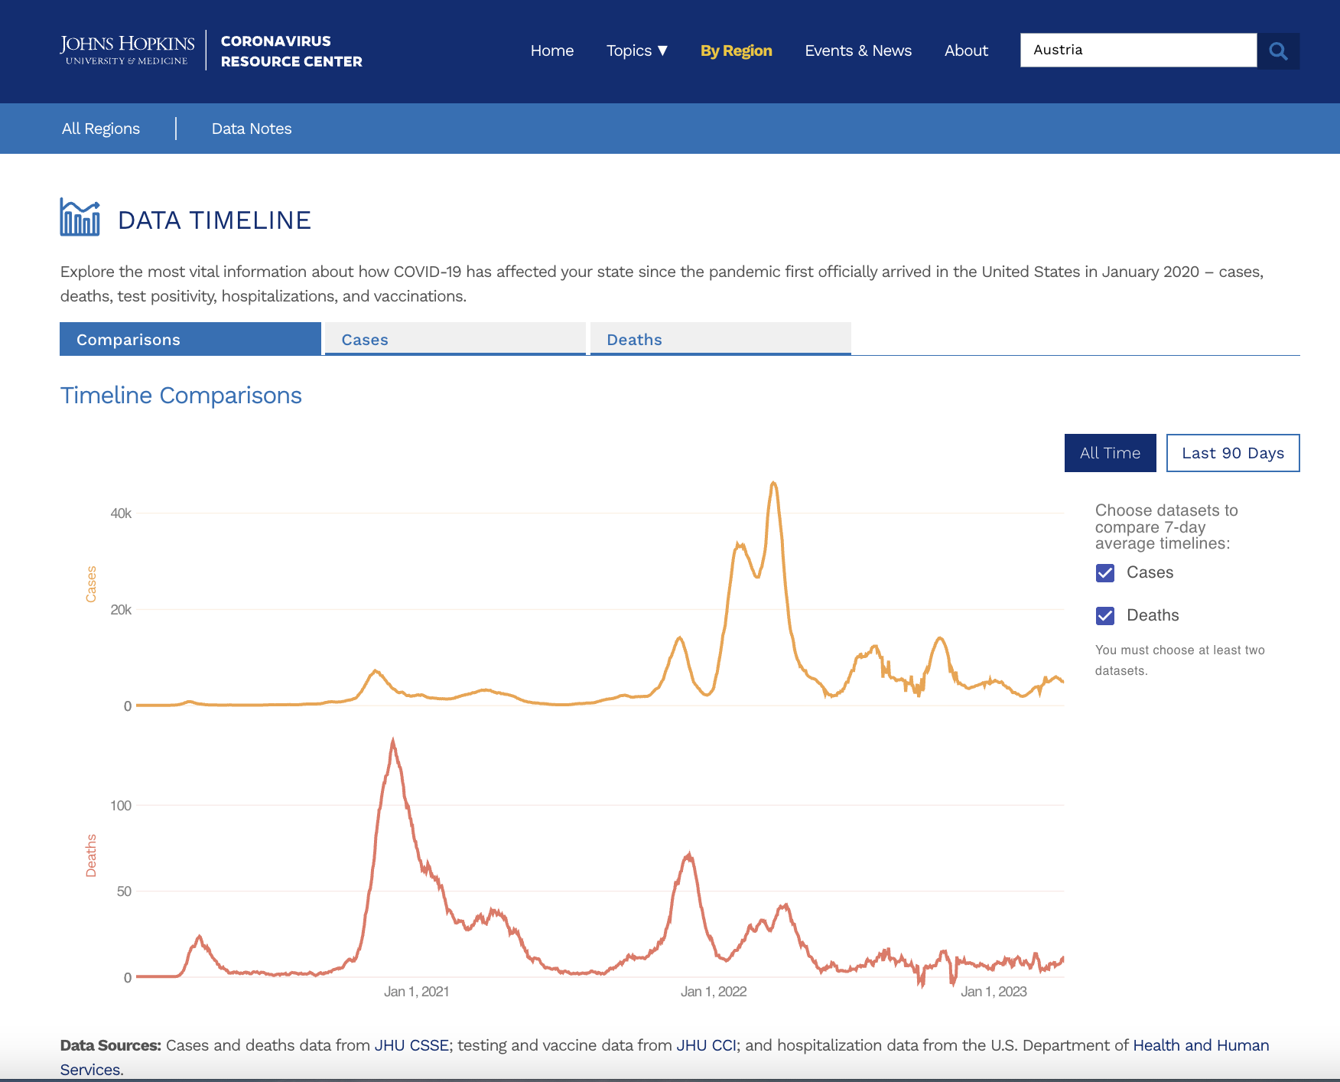Select the All Time range button

[x=1110, y=453]
